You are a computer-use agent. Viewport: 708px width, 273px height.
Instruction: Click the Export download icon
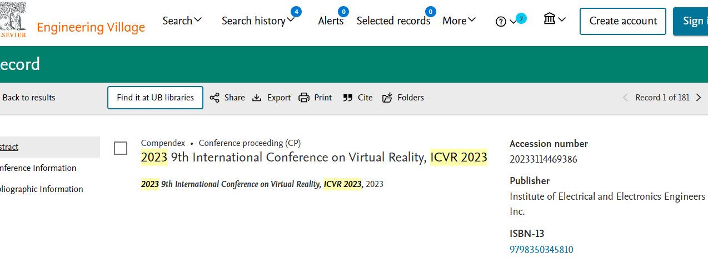pyautogui.click(x=257, y=98)
